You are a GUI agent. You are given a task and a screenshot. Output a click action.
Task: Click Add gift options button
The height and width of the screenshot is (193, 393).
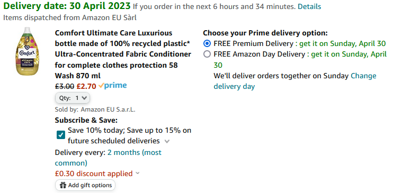[x=85, y=185]
